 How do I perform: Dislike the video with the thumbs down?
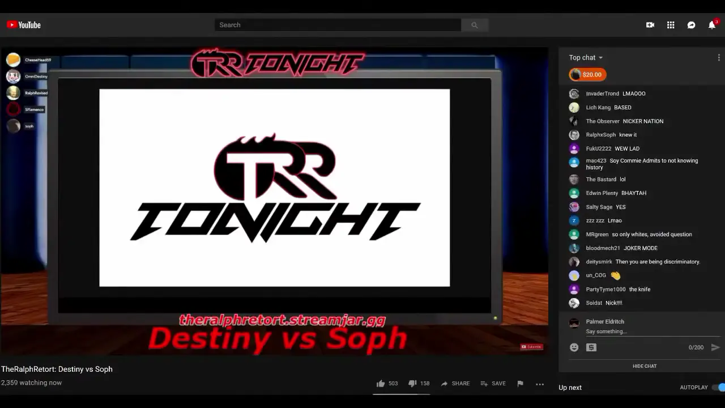coord(413,384)
